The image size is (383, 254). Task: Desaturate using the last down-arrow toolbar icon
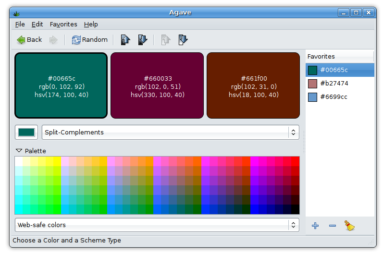(183, 40)
